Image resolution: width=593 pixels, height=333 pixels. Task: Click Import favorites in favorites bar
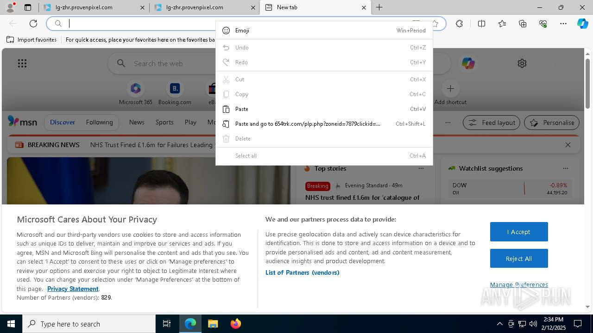32,40
